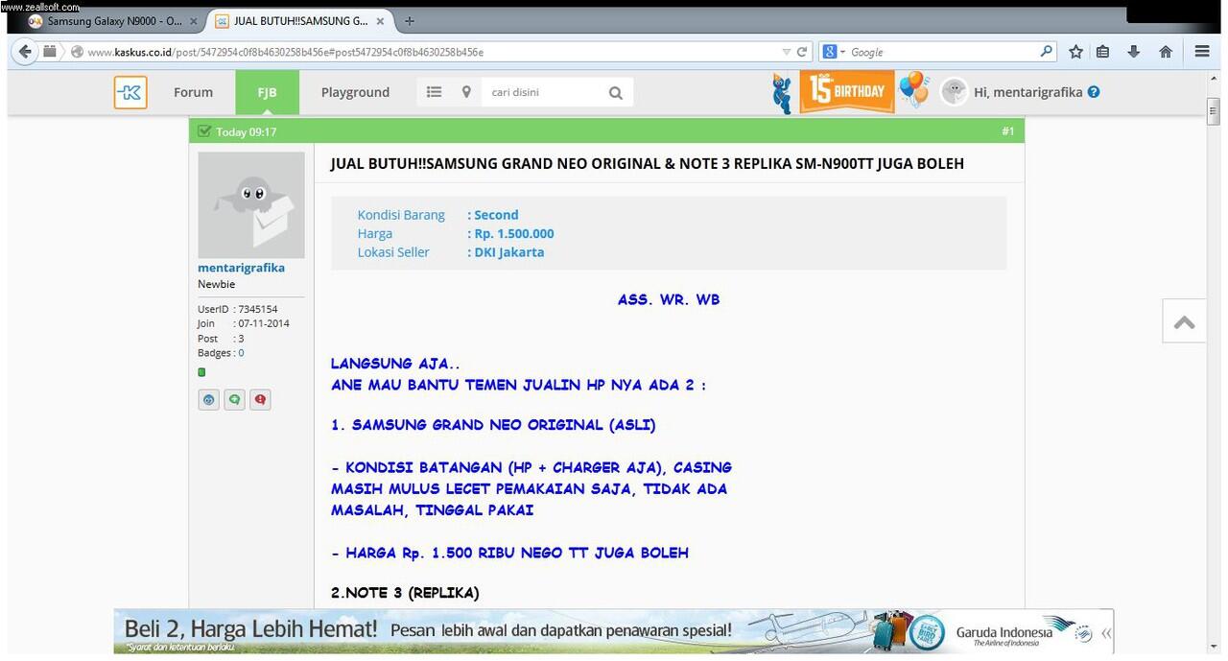
Task: Click the large poster avatar image
Action: pos(251,204)
